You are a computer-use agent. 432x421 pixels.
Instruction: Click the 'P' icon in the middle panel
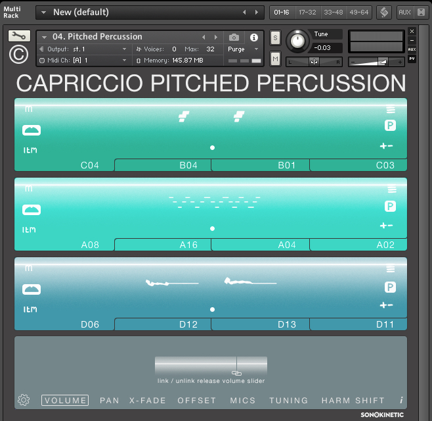(x=390, y=206)
